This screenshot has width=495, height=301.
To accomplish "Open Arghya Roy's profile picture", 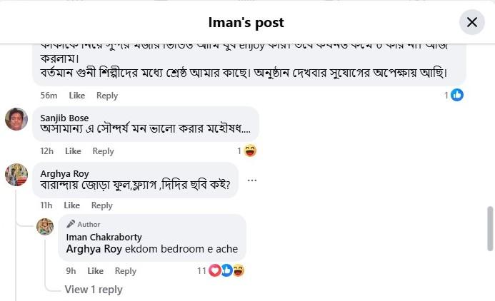I will click(16, 175).
